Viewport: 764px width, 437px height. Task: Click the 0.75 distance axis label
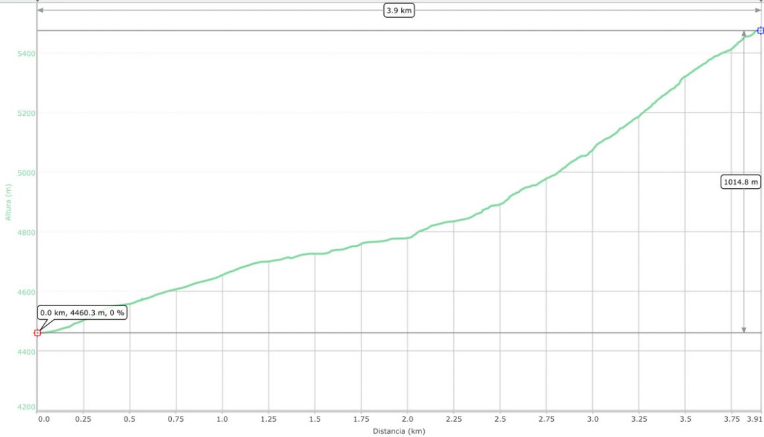pyautogui.click(x=176, y=419)
